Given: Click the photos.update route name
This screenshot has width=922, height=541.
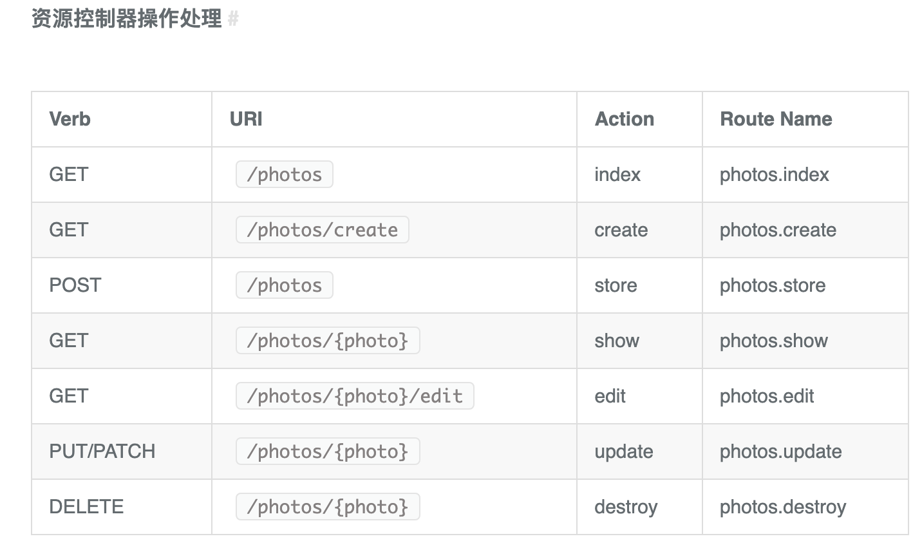Looking at the screenshot, I should pyautogui.click(x=781, y=451).
